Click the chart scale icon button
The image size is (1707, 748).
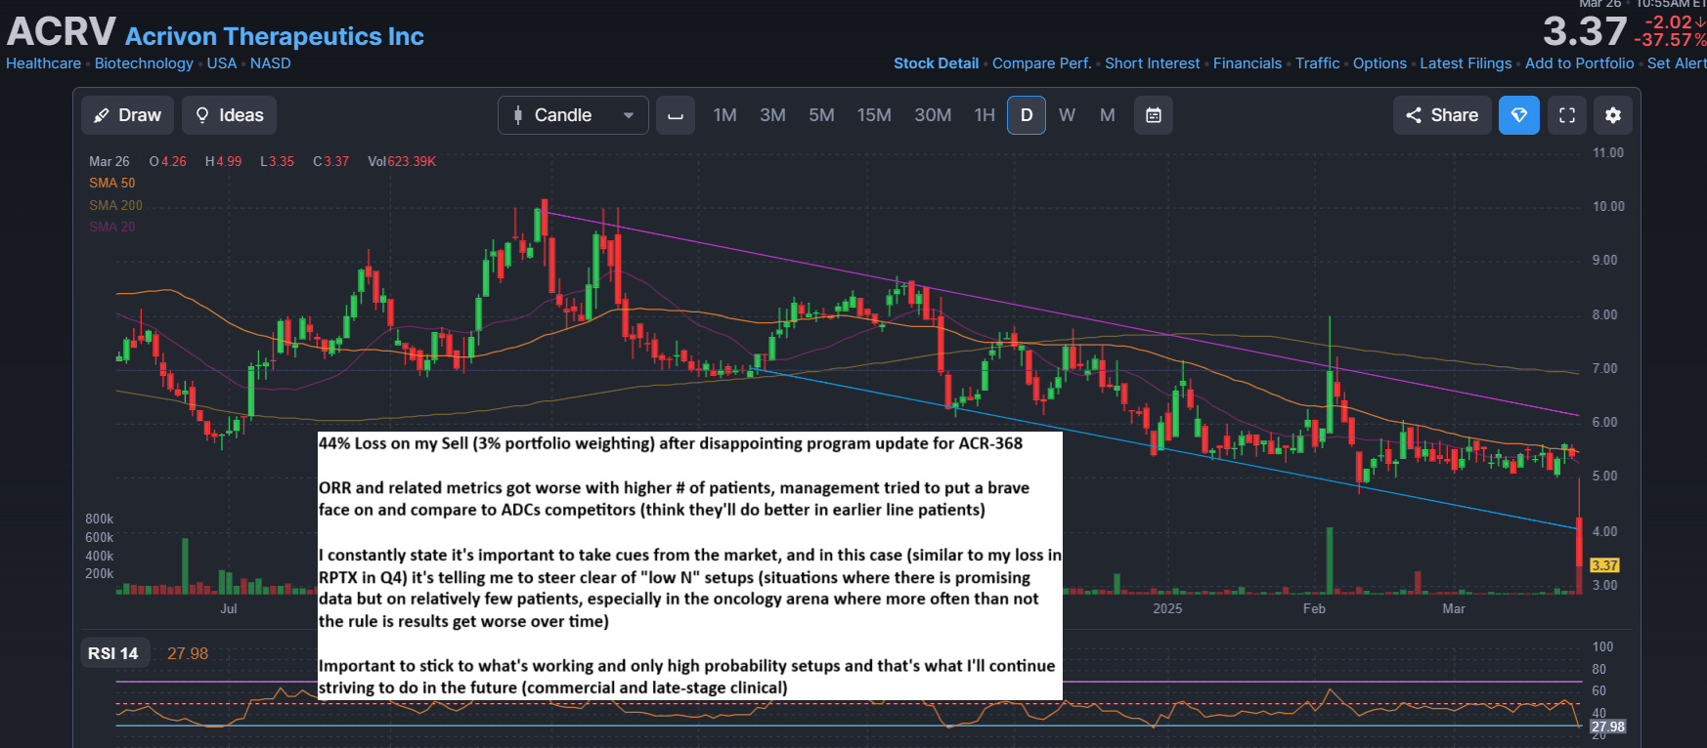pyautogui.click(x=676, y=115)
